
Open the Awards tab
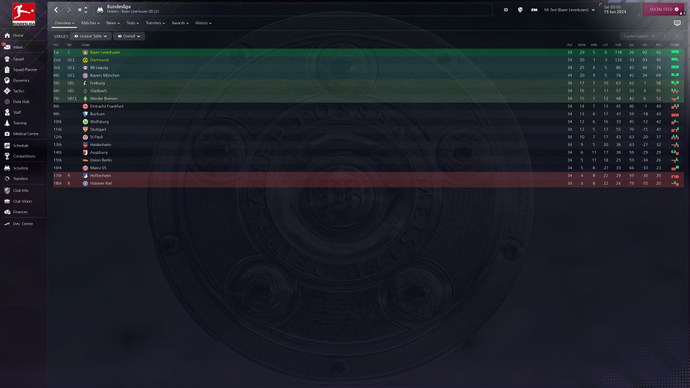point(180,23)
